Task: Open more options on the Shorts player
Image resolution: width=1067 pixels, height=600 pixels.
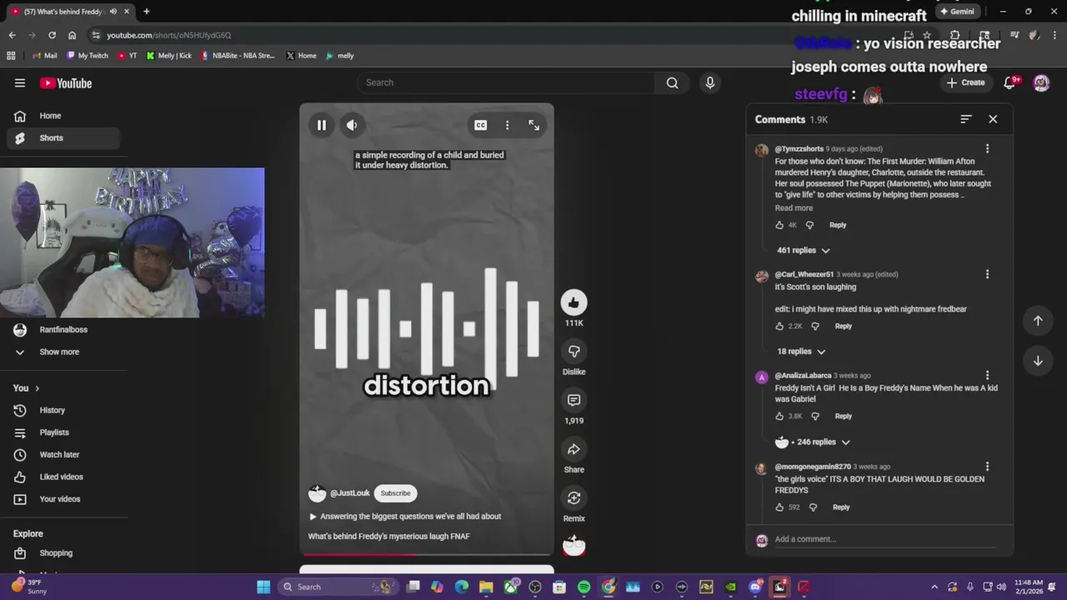Action: [x=507, y=125]
